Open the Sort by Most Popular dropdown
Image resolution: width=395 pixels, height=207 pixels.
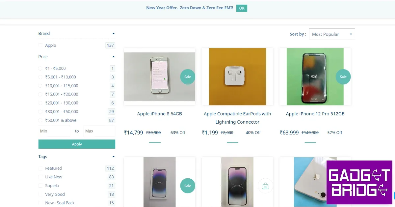click(332, 34)
